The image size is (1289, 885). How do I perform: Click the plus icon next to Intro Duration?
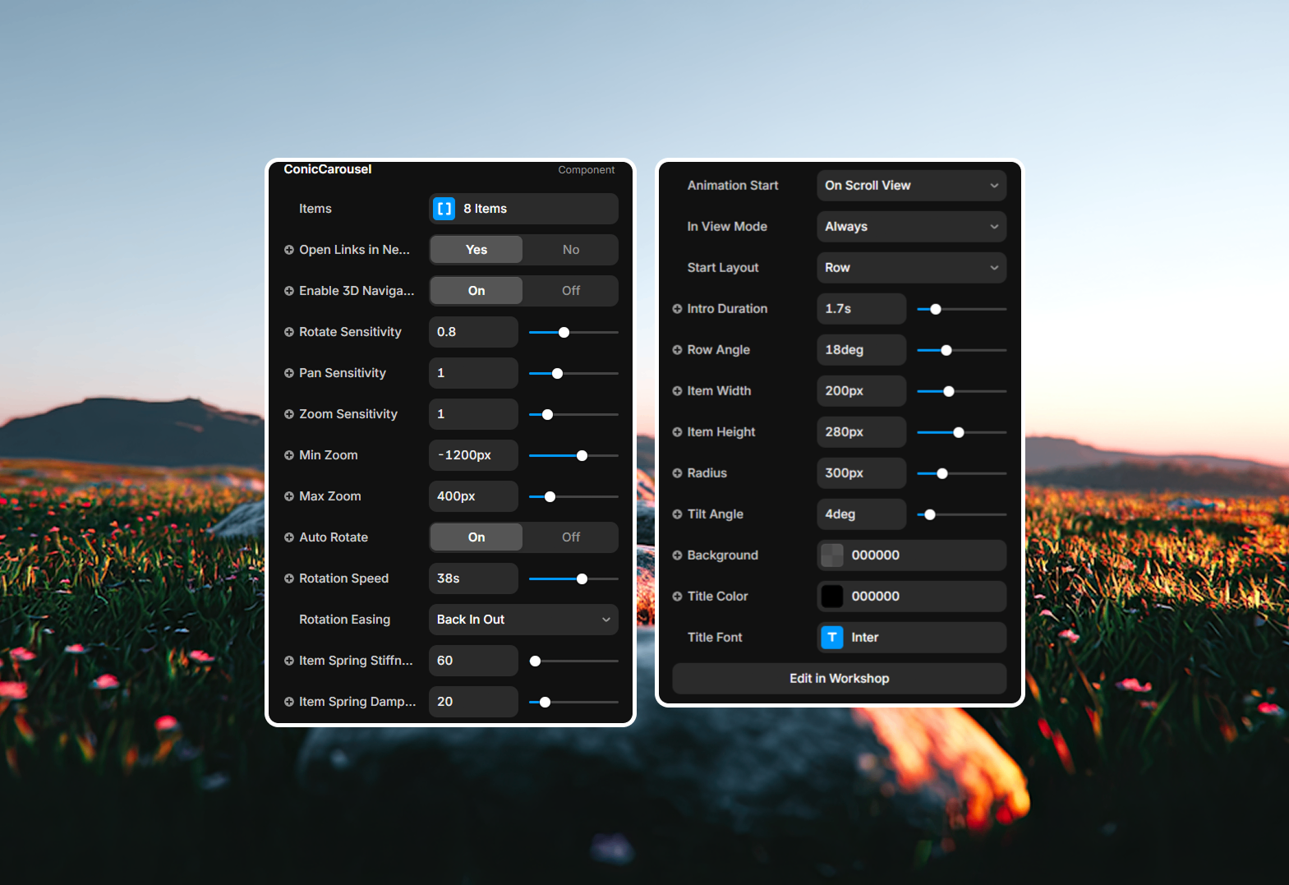677,309
